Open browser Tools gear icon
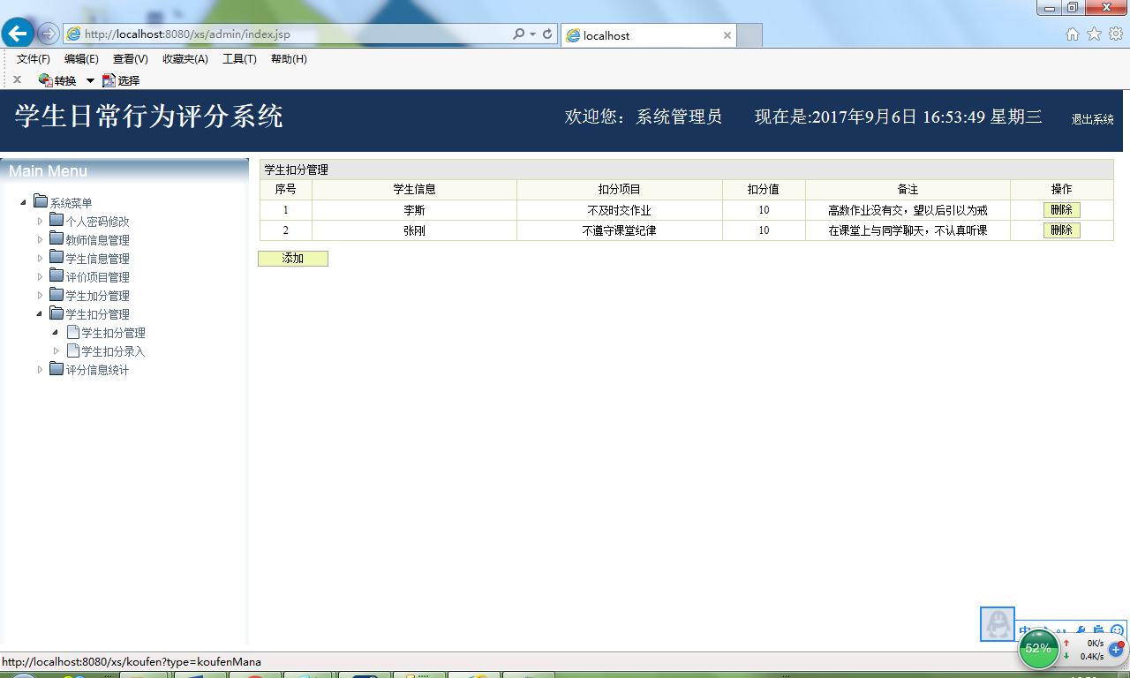The width and height of the screenshot is (1130, 678). [1116, 34]
